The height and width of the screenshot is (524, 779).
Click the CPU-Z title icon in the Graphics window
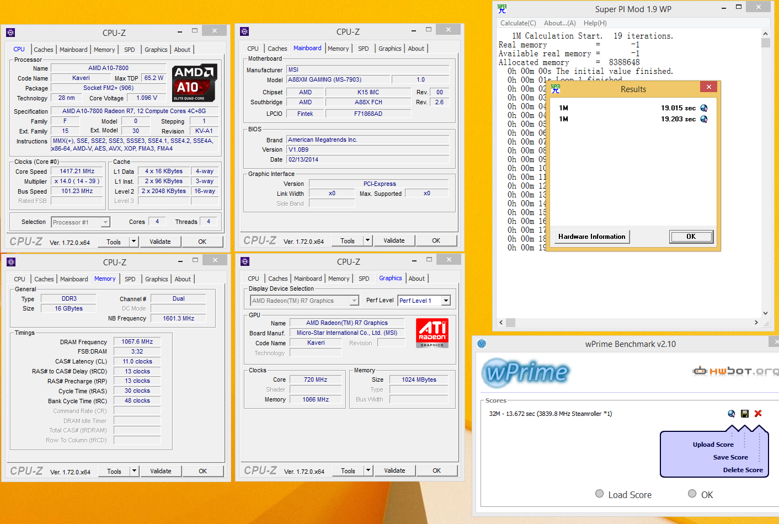tap(245, 261)
